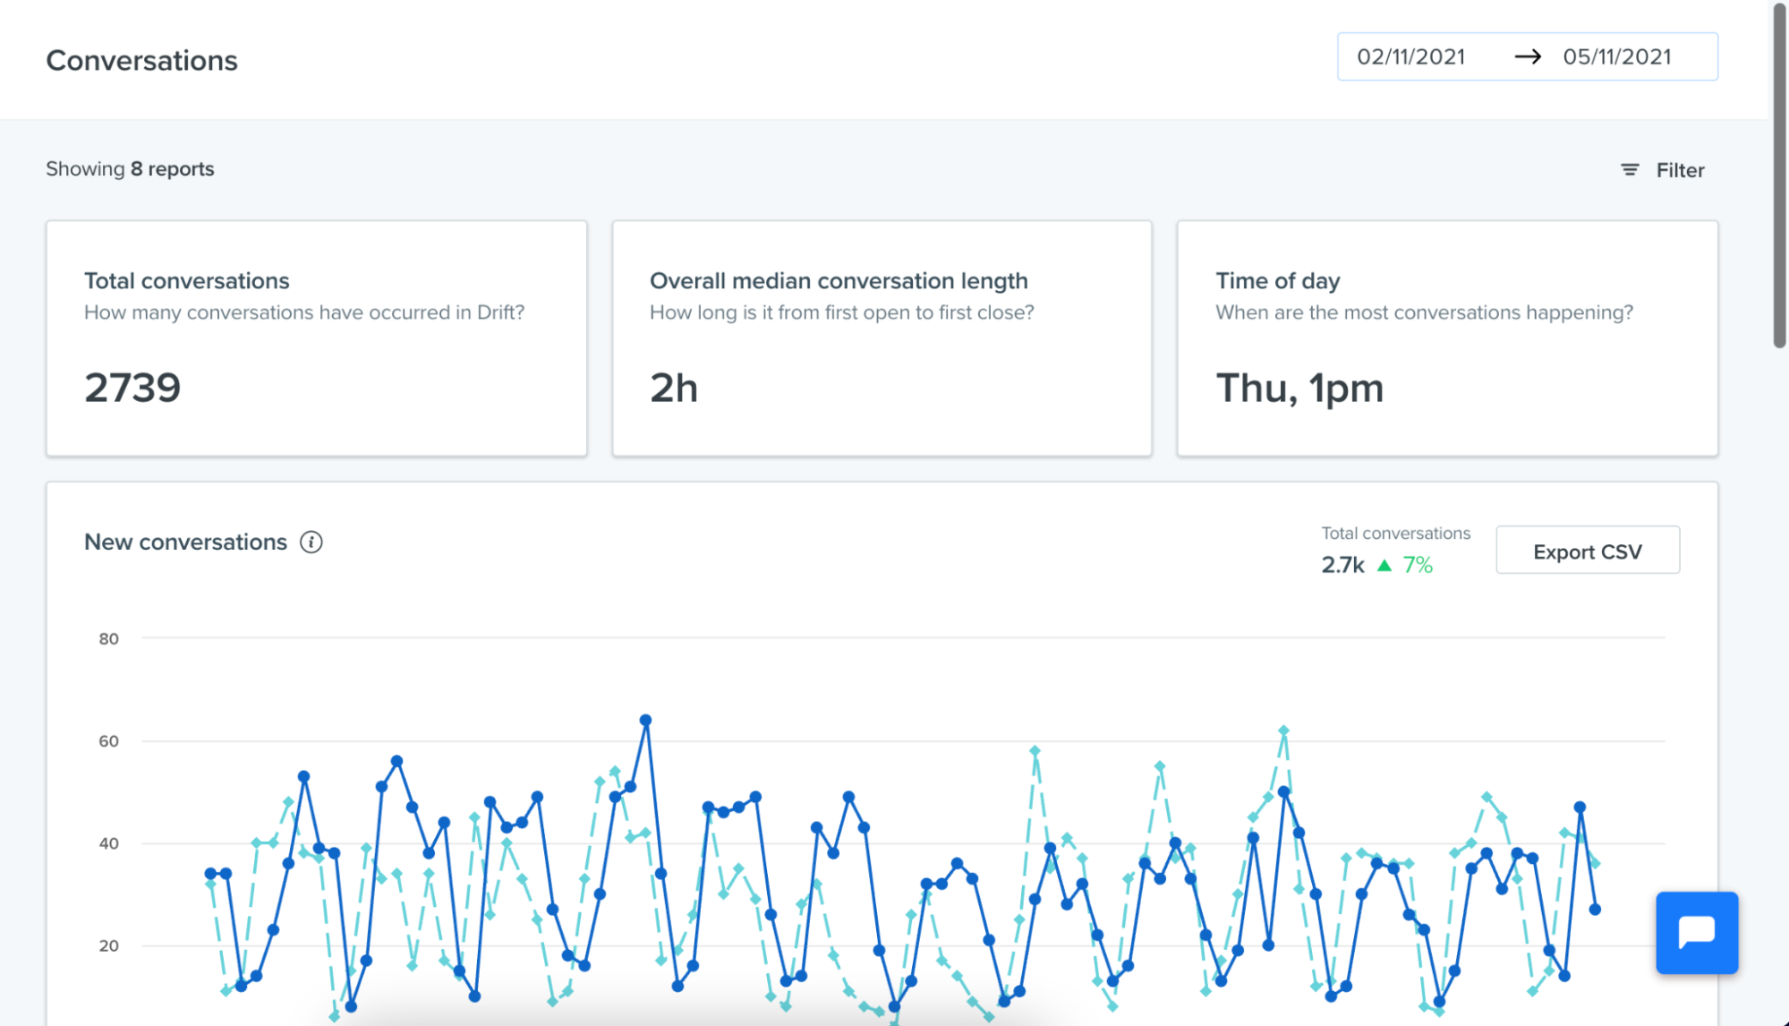Click the arrow between the dates
Screen dimensions: 1789x1026
[x=1527, y=57]
